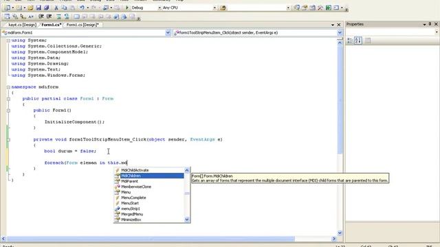Click the horizontal scrollbar left arrow

click(3, 239)
